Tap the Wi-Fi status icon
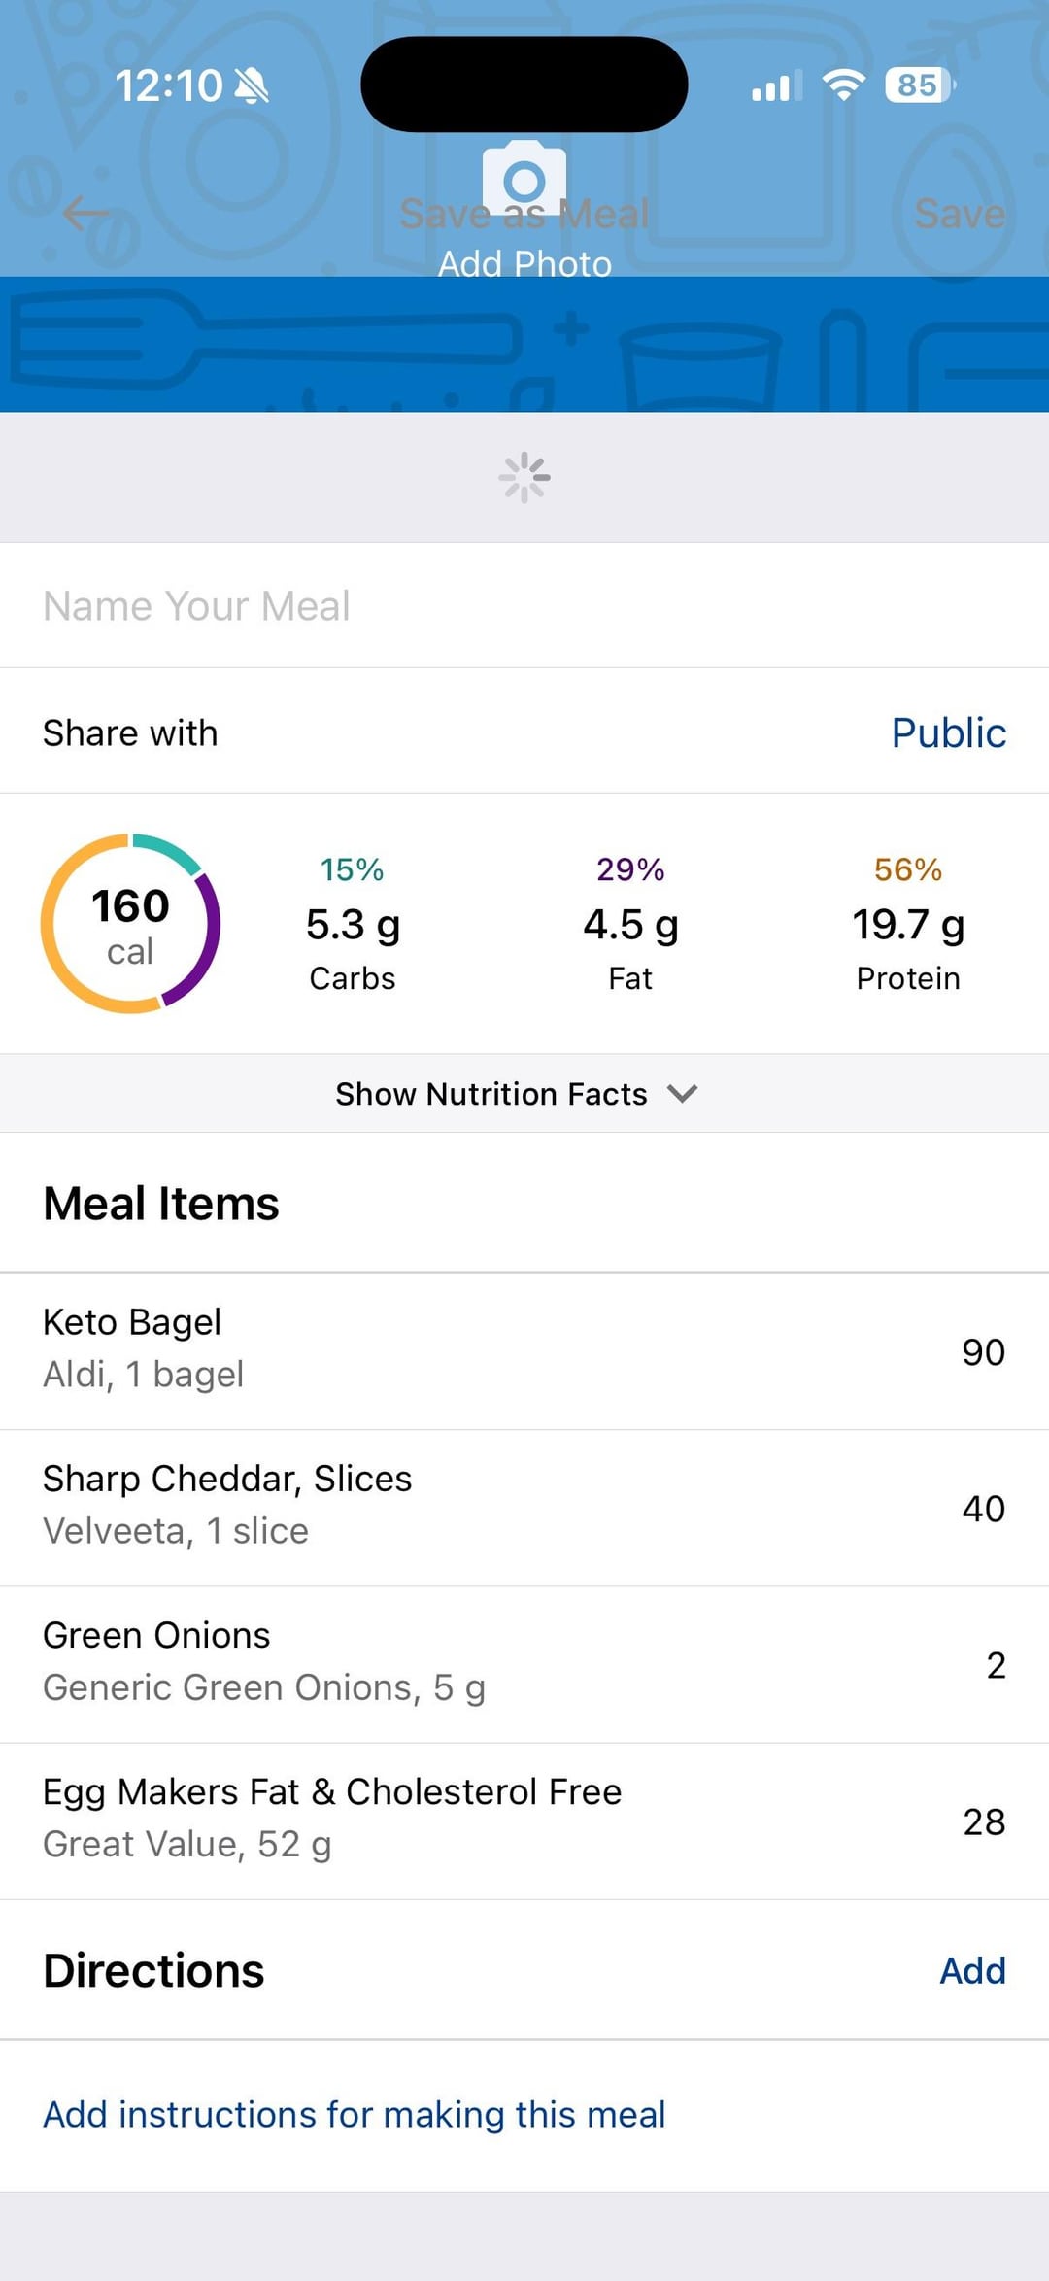 click(x=843, y=85)
